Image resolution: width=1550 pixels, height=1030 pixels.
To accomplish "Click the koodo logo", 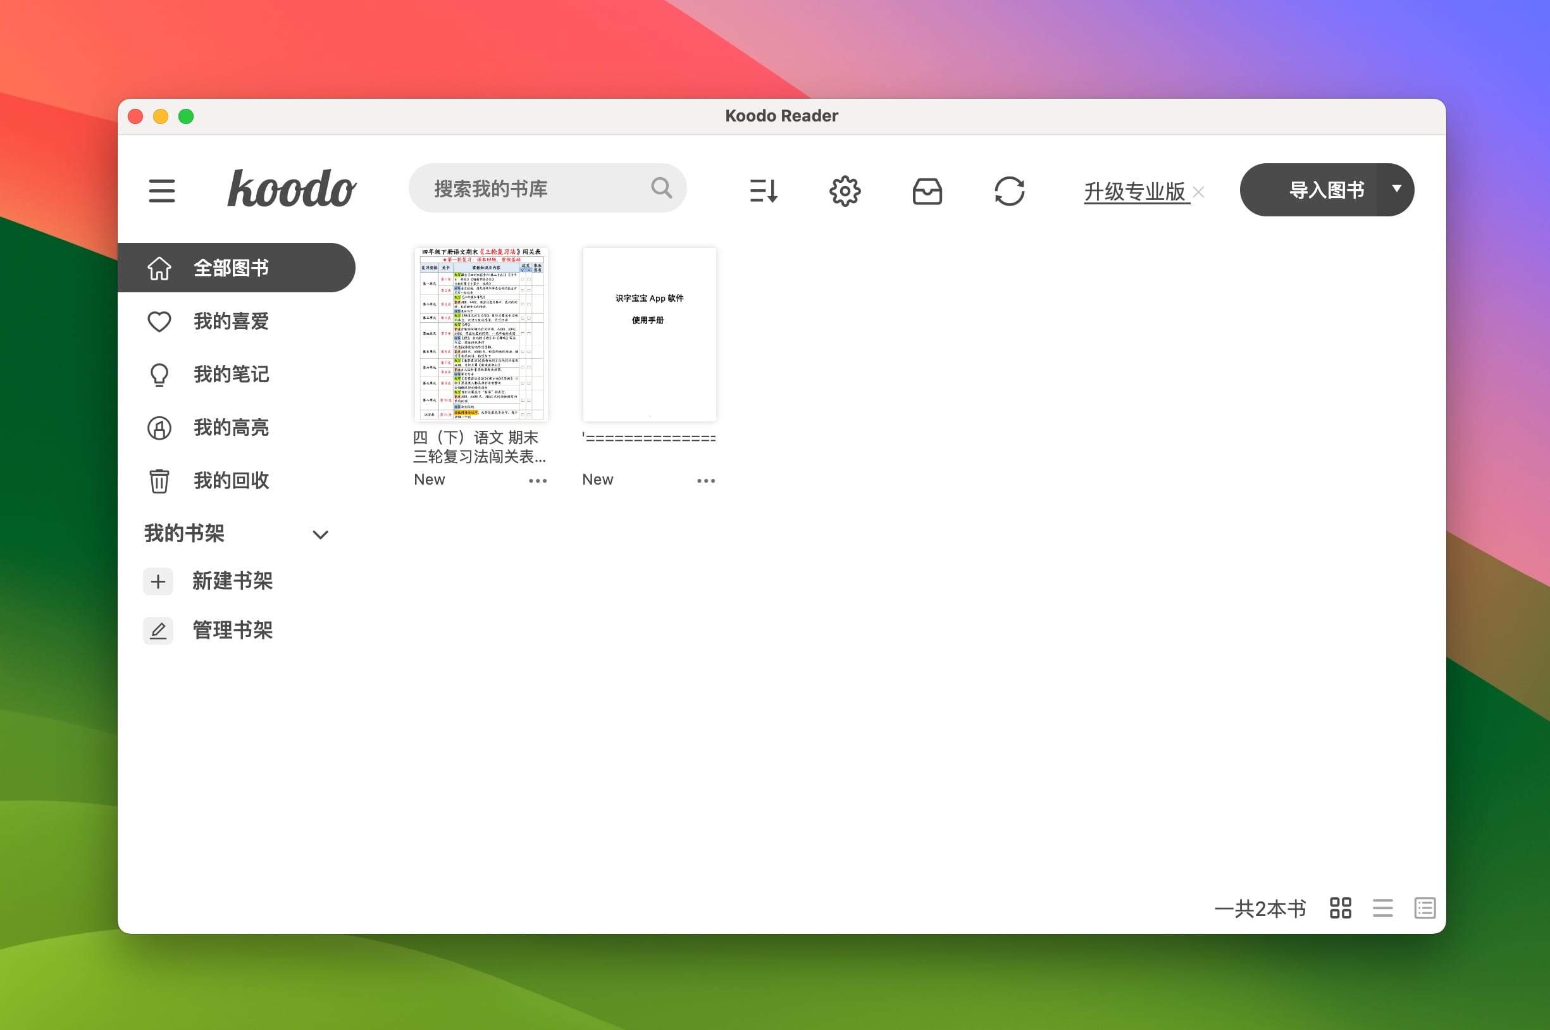I will [x=292, y=189].
